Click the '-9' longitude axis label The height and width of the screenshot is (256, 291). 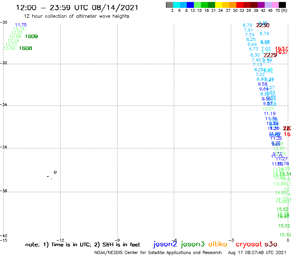117,240
